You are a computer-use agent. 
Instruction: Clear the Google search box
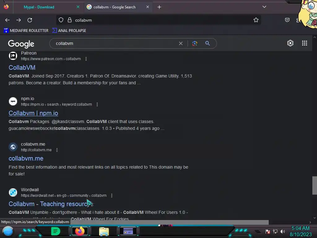181,43
